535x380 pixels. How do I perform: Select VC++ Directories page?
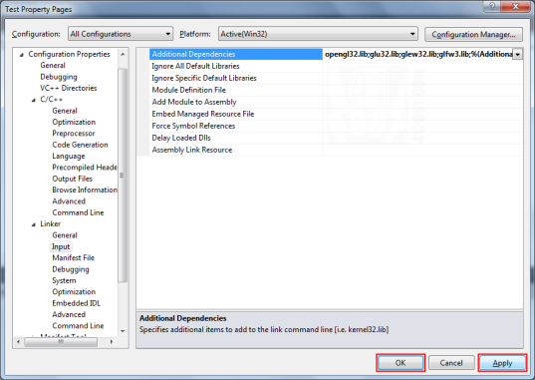(68, 88)
